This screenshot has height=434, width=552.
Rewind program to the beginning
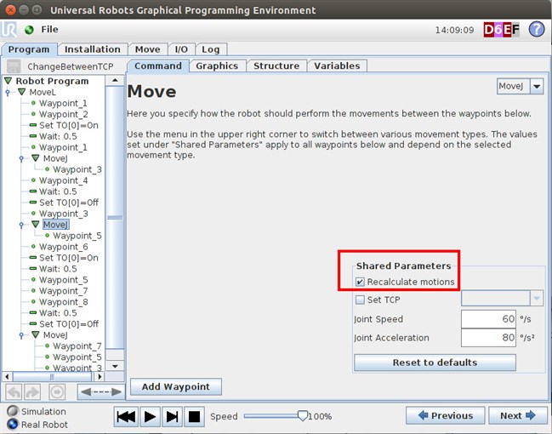click(126, 417)
